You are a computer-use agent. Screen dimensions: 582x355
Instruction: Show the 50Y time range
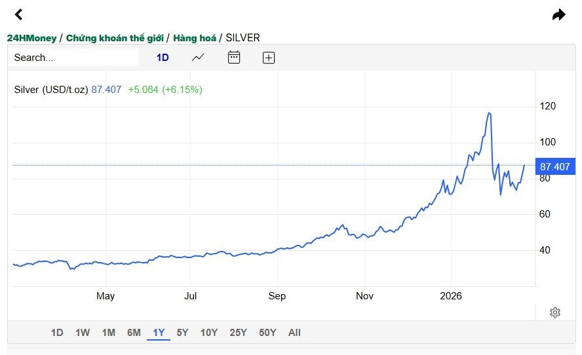tap(267, 332)
